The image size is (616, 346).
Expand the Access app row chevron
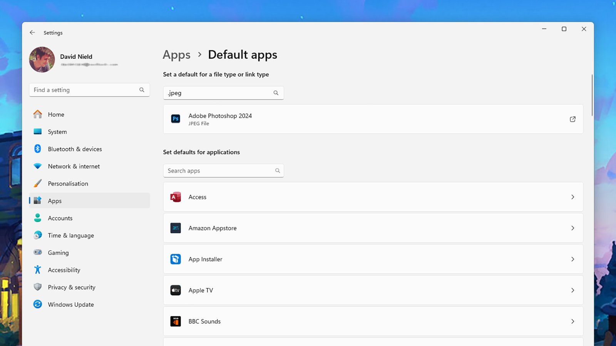coord(572,197)
